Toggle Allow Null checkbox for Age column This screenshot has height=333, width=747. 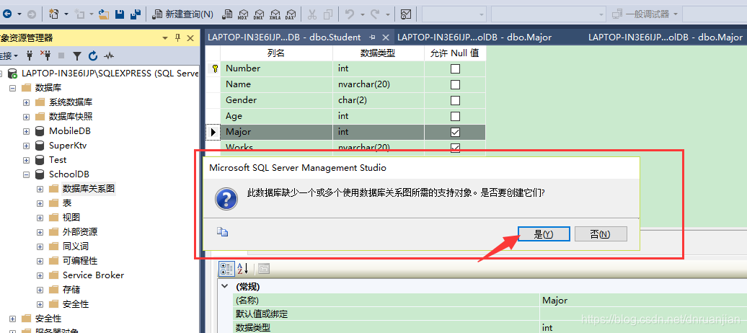455,116
